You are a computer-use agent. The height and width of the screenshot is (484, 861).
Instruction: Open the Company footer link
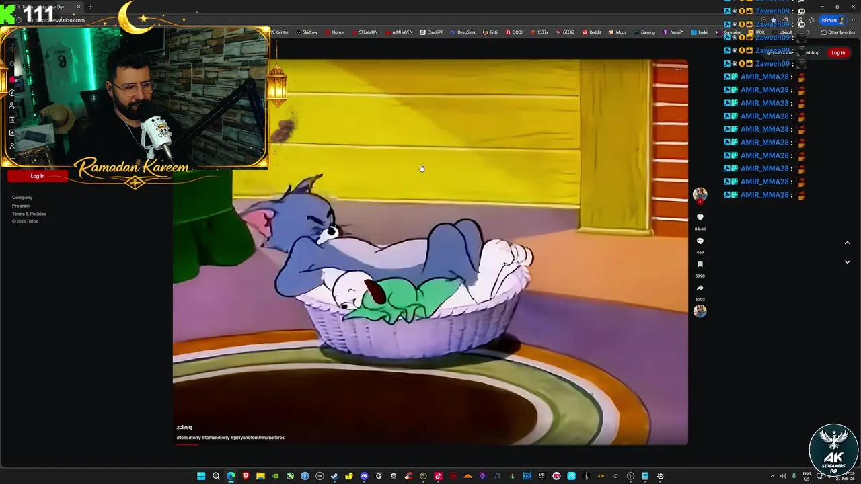point(22,198)
